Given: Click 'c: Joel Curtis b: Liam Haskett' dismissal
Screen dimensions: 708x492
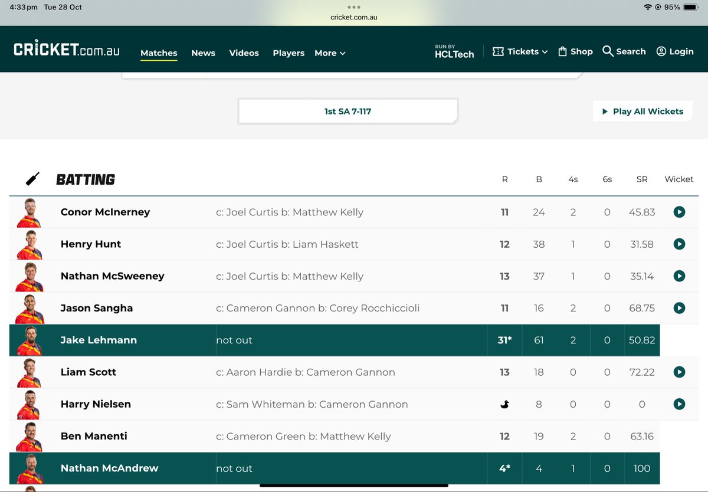Looking at the screenshot, I should pos(287,244).
